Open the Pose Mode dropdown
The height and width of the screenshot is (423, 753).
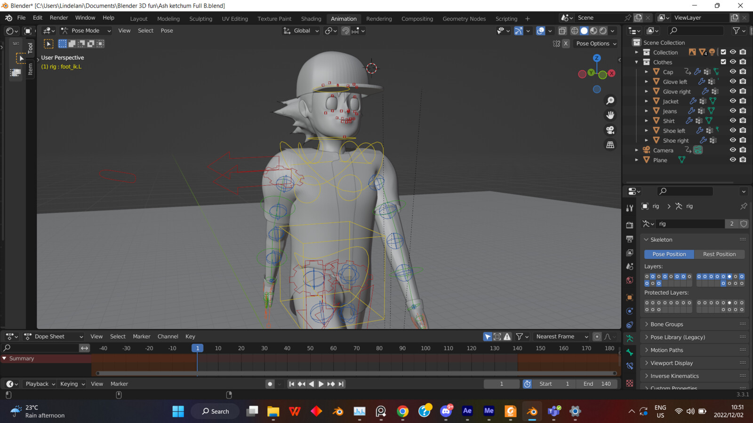tap(86, 31)
